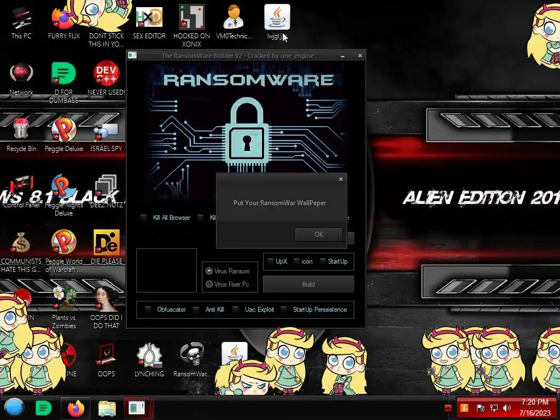Minimize the RansomWare Builder V2 window
Viewport: 560px width, 420px height.
pos(342,56)
